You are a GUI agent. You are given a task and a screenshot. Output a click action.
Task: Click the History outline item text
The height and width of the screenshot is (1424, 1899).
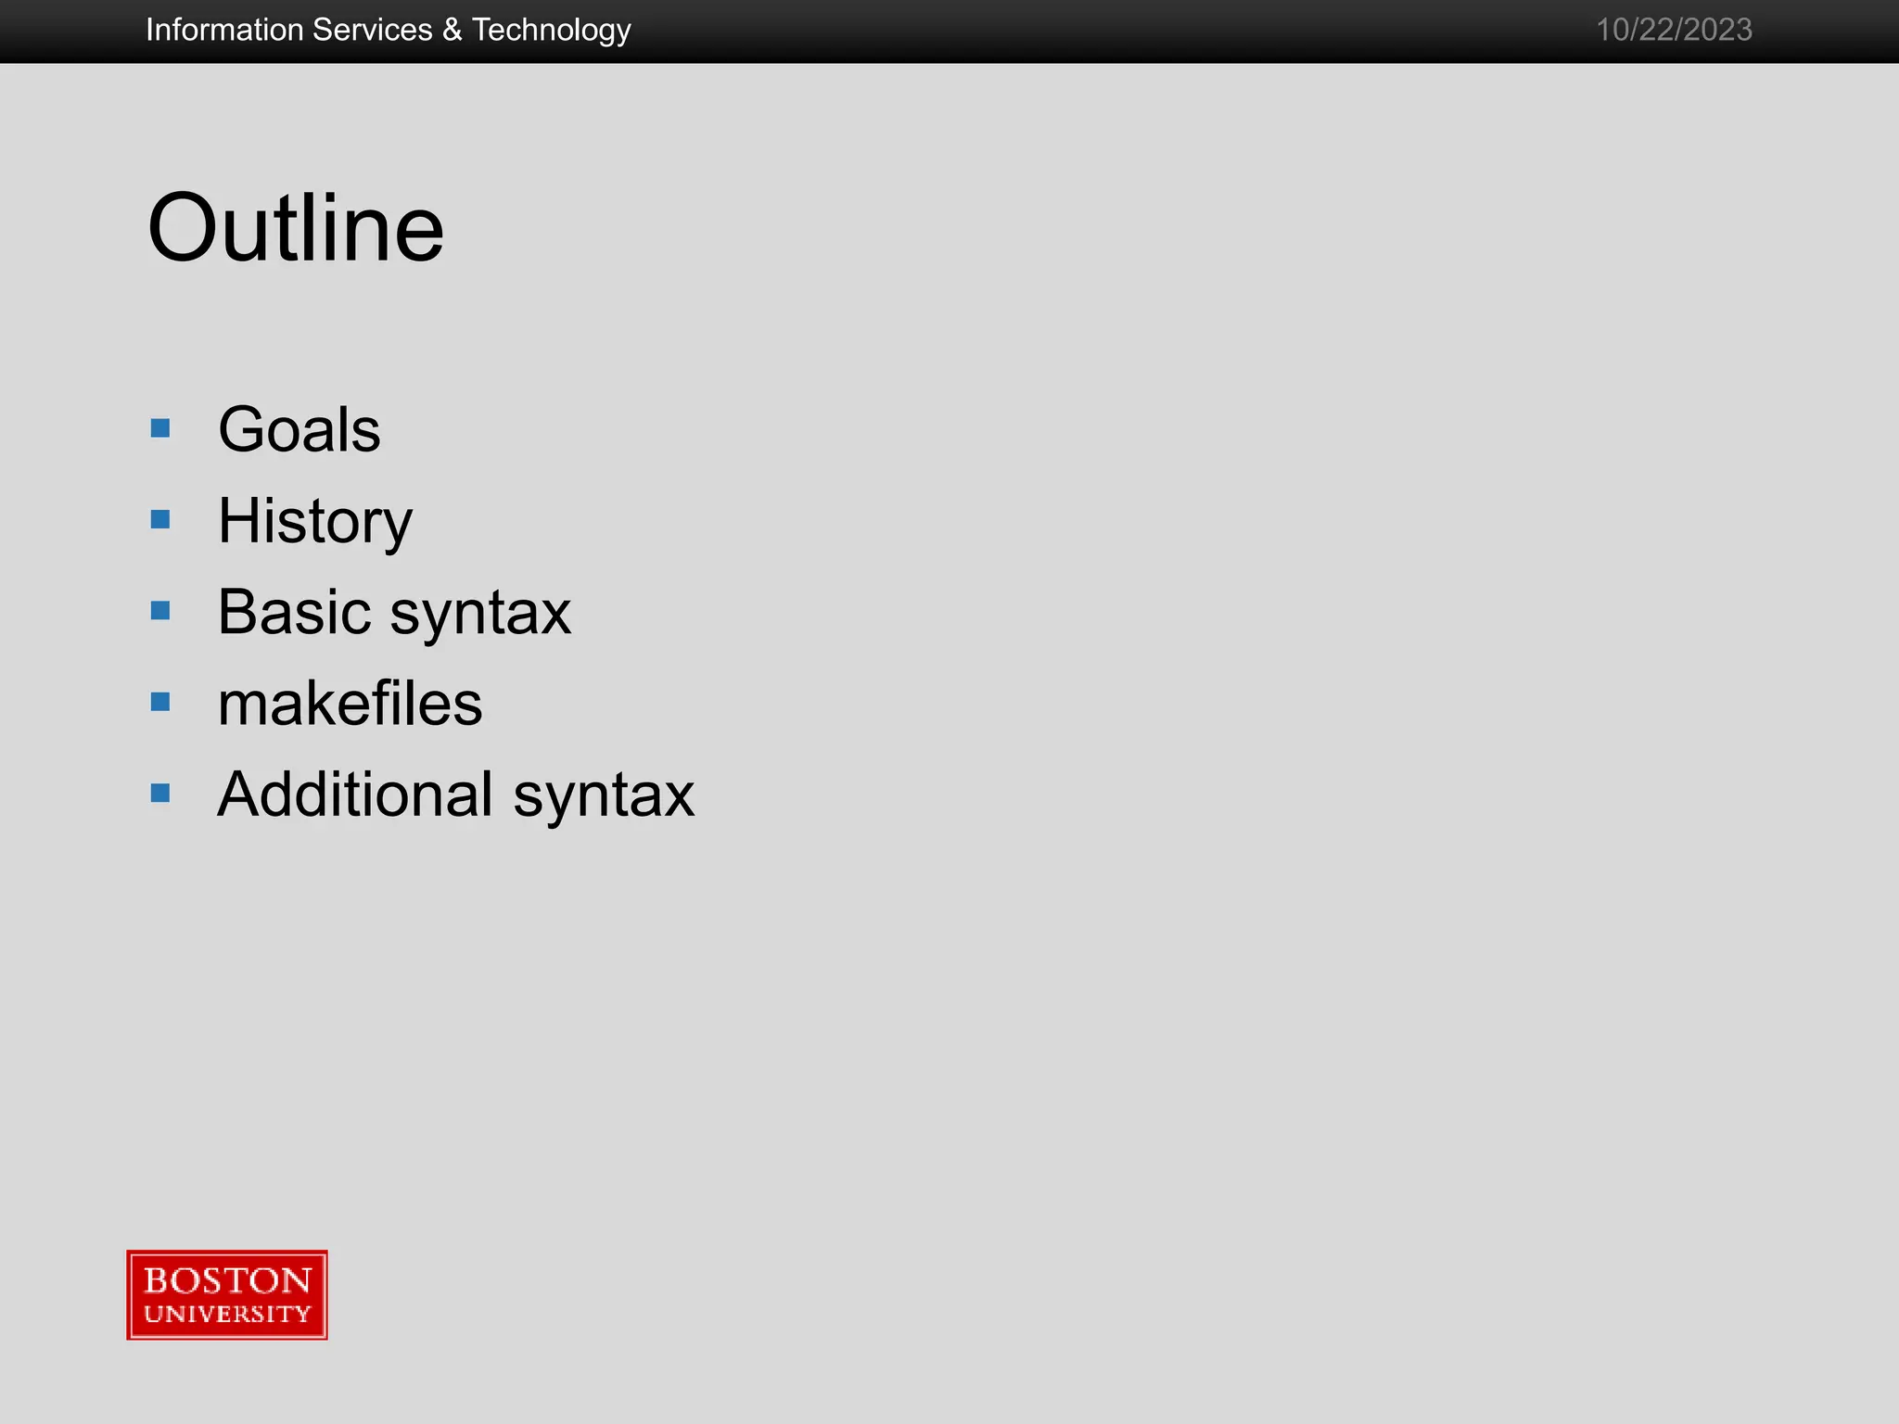pyautogui.click(x=314, y=521)
